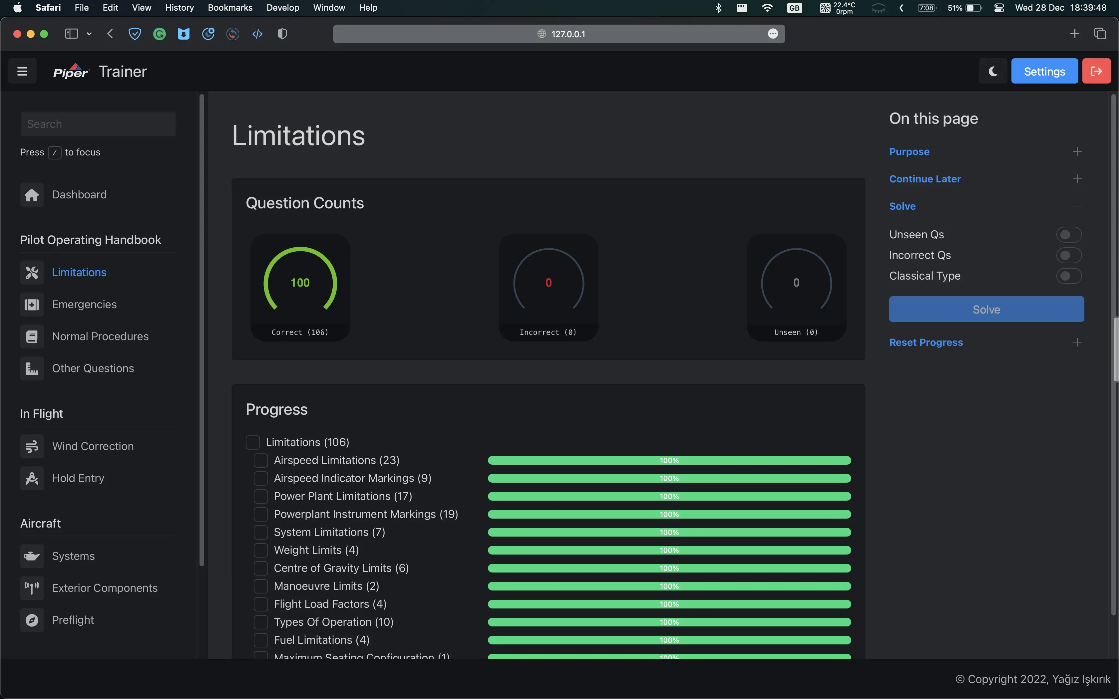Check Power Plant Limitations (17) checkbox
The image size is (1119, 699).
pyautogui.click(x=261, y=497)
